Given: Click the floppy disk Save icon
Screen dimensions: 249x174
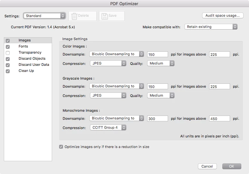Looking at the screenshot, I should [x=104, y=16].
